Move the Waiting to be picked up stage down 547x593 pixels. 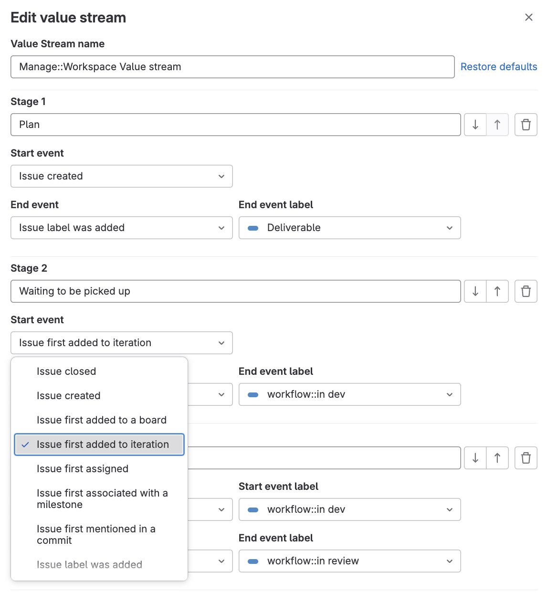475,291
